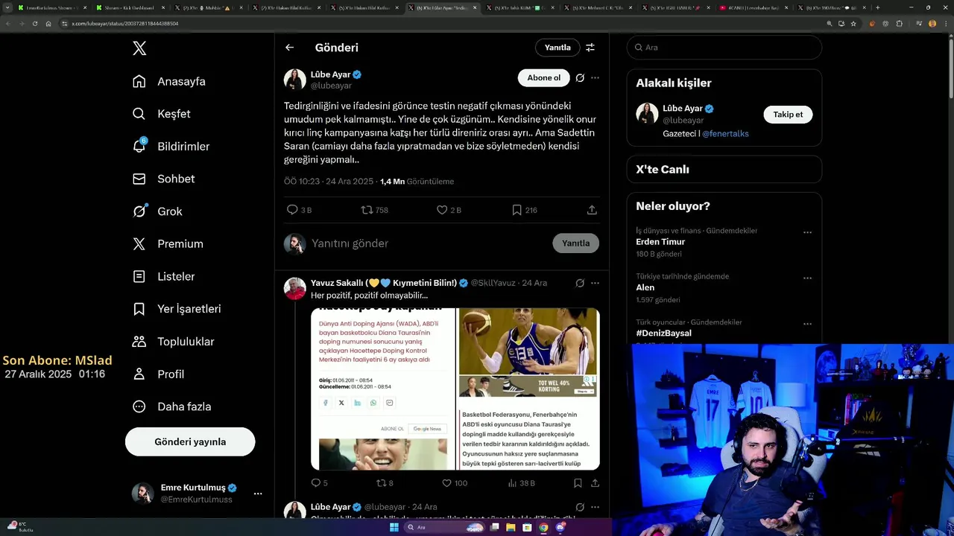Open more options on Yavuz Sakallı's reply
This screenshot has height=536, width=954.
(595, 283)
